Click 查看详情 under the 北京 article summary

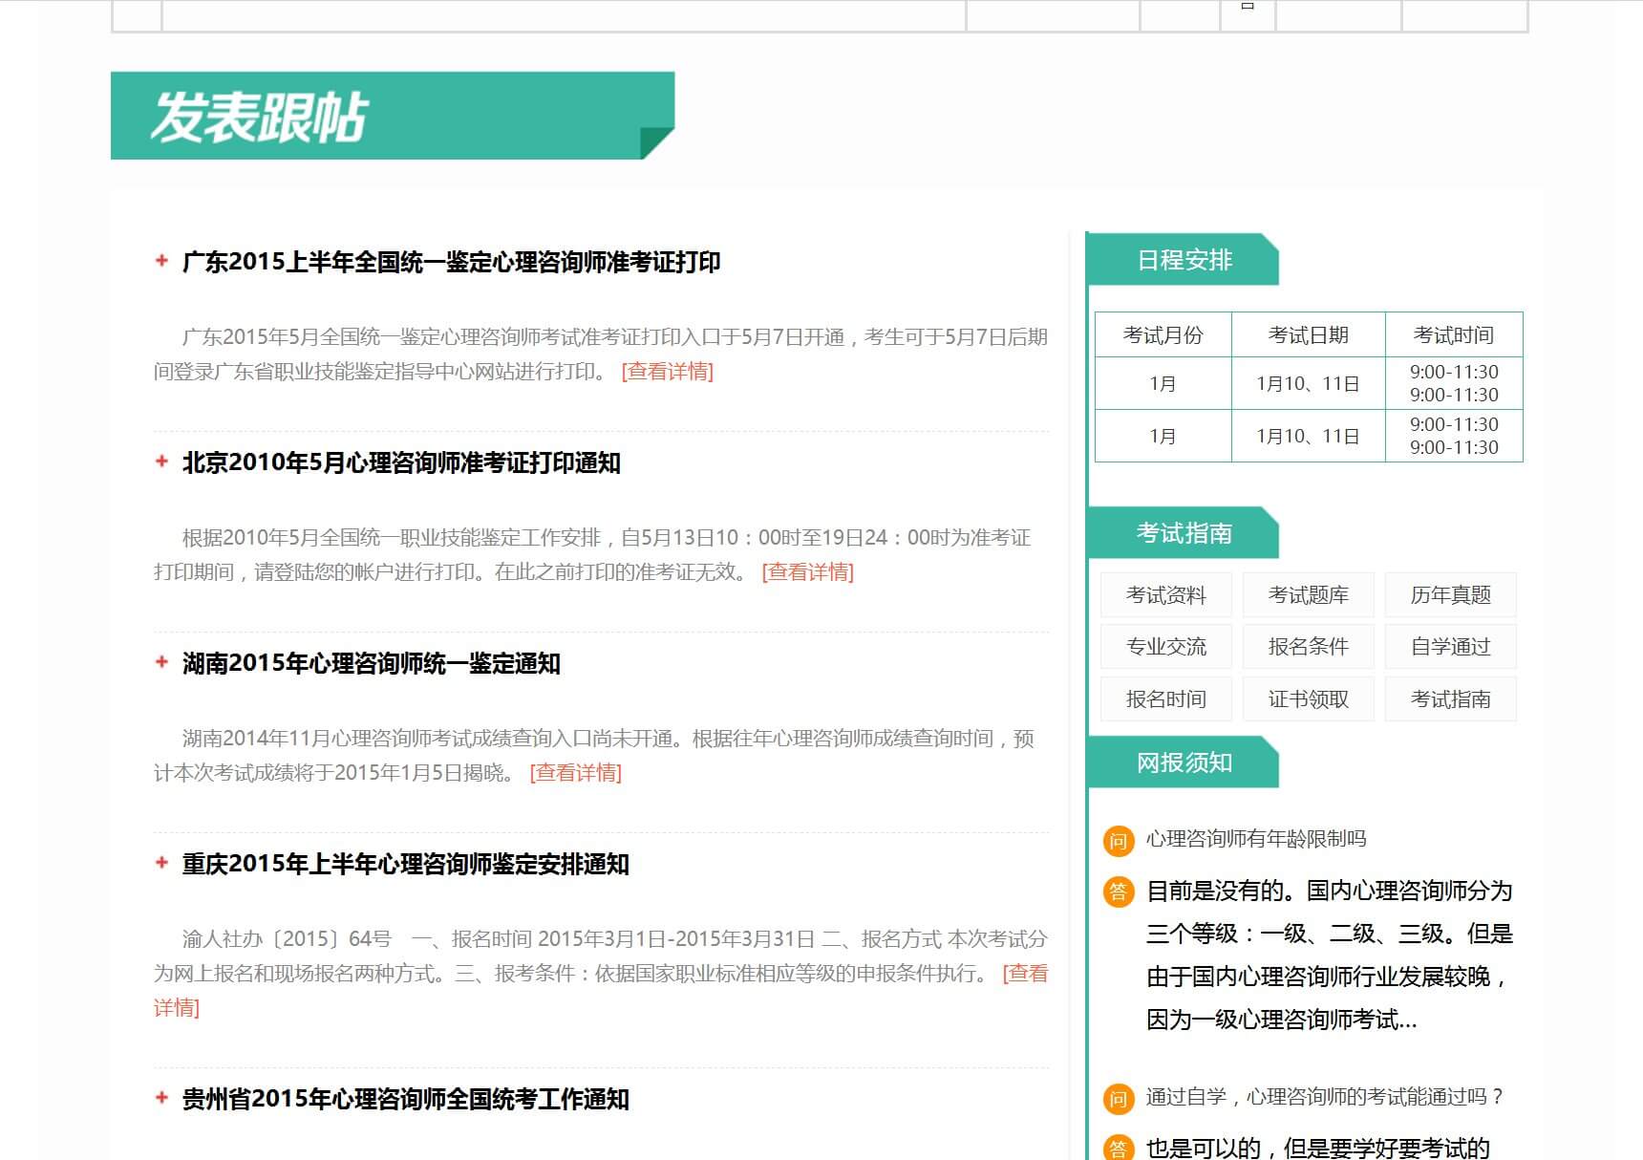(808, 571)
